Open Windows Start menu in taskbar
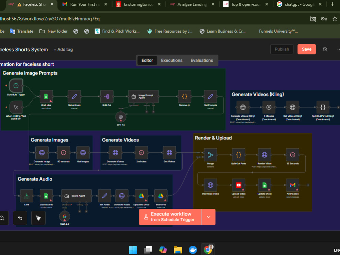Image resolution: width=340 pixels, height=255 pixels. pos(133,250)
